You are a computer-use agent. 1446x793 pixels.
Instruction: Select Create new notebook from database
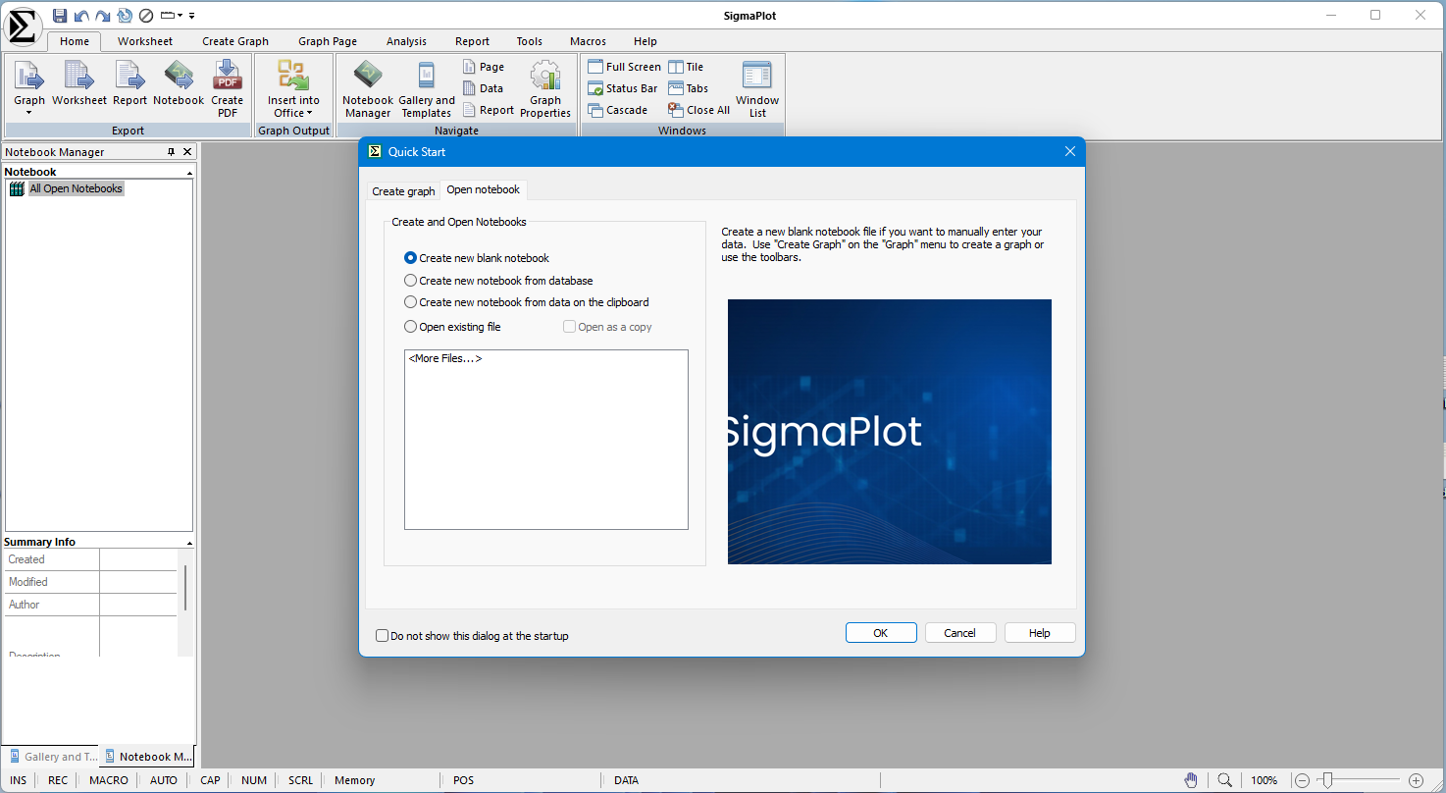point(498,281)
